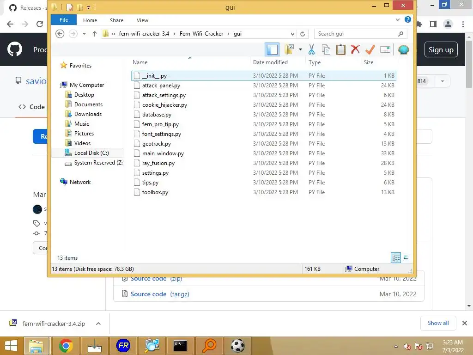Open System Reserved drive in navigation pane
The height and width of the screenshot is (355, 473).
click(94, 163)
